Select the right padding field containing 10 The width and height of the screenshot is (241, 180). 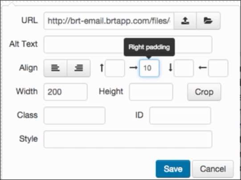(x=149, y=68)
